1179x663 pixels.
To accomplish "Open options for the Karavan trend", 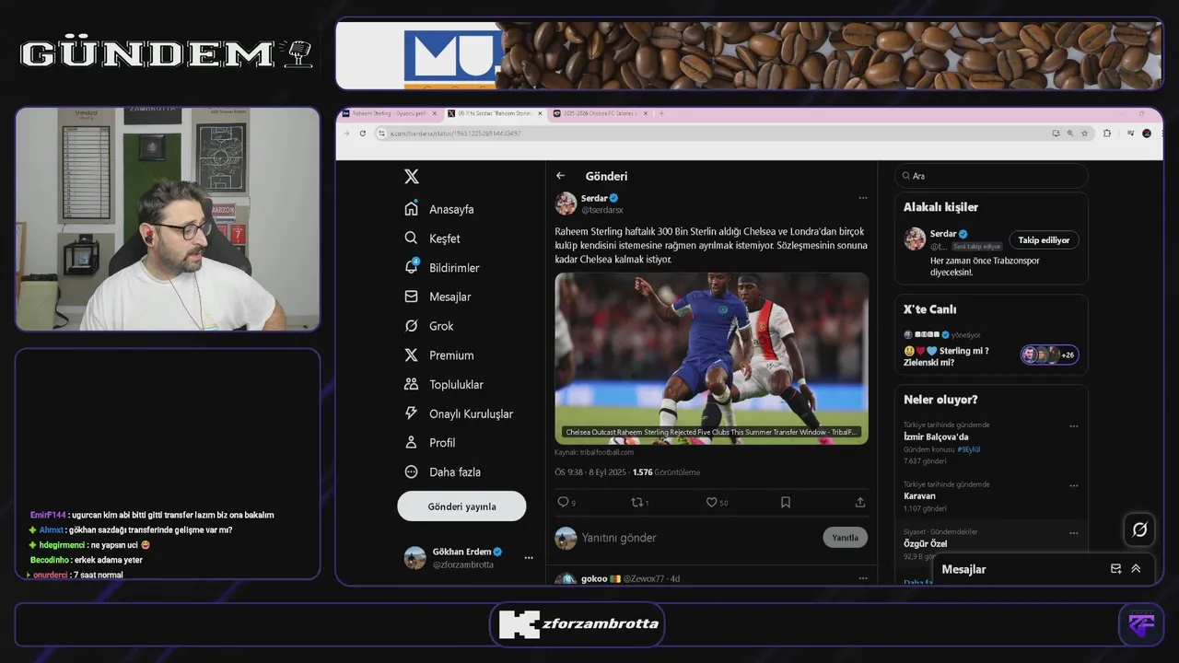I will click(x=1073, y=485).
